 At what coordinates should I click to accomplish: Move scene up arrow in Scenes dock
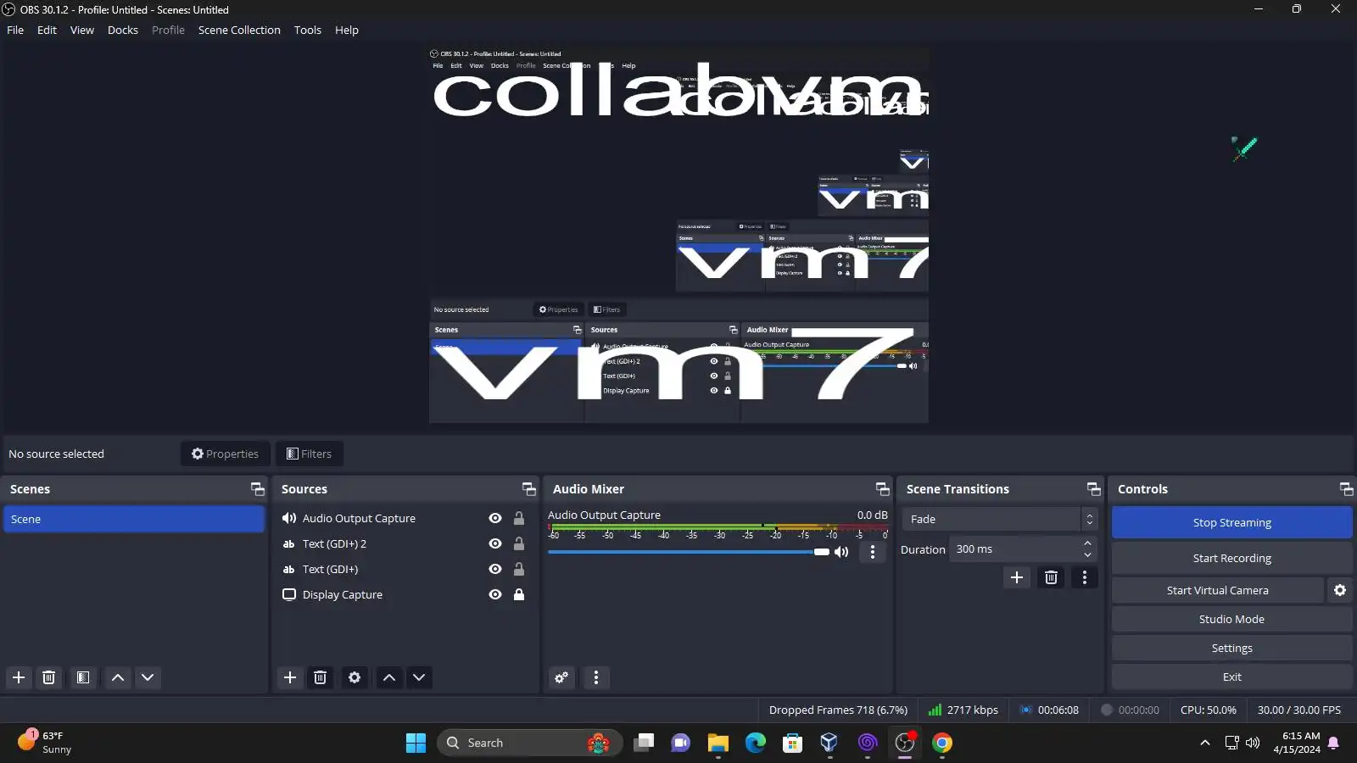(118, 677)
